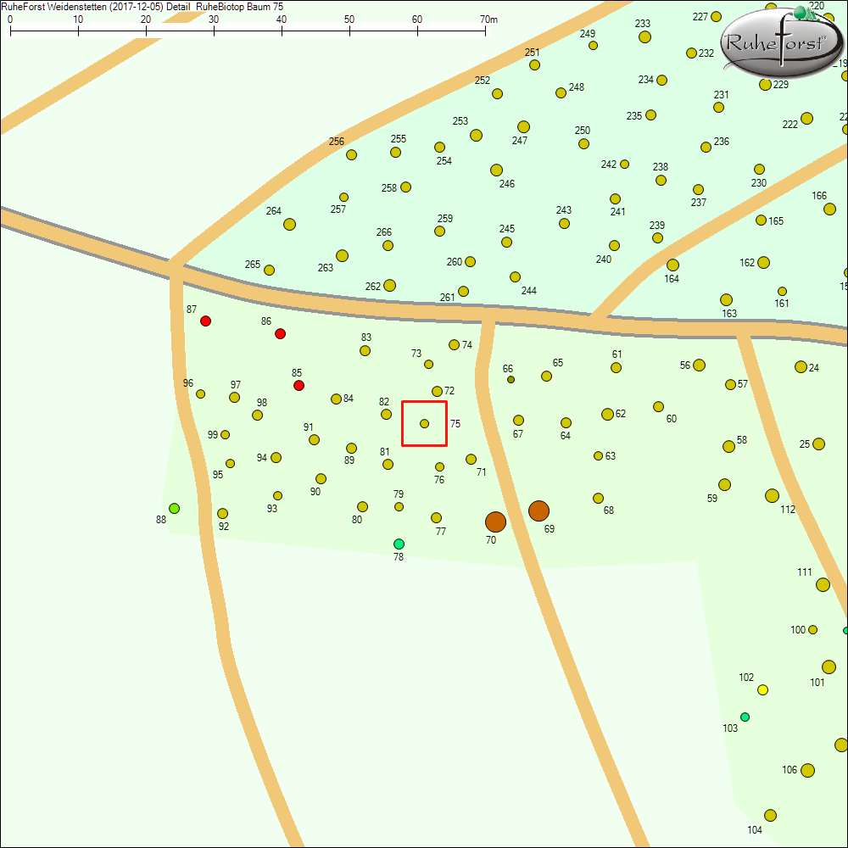Click tree marker 112
Screen dimensions: 848x848
pyautogui.click(x=772, y=495)
